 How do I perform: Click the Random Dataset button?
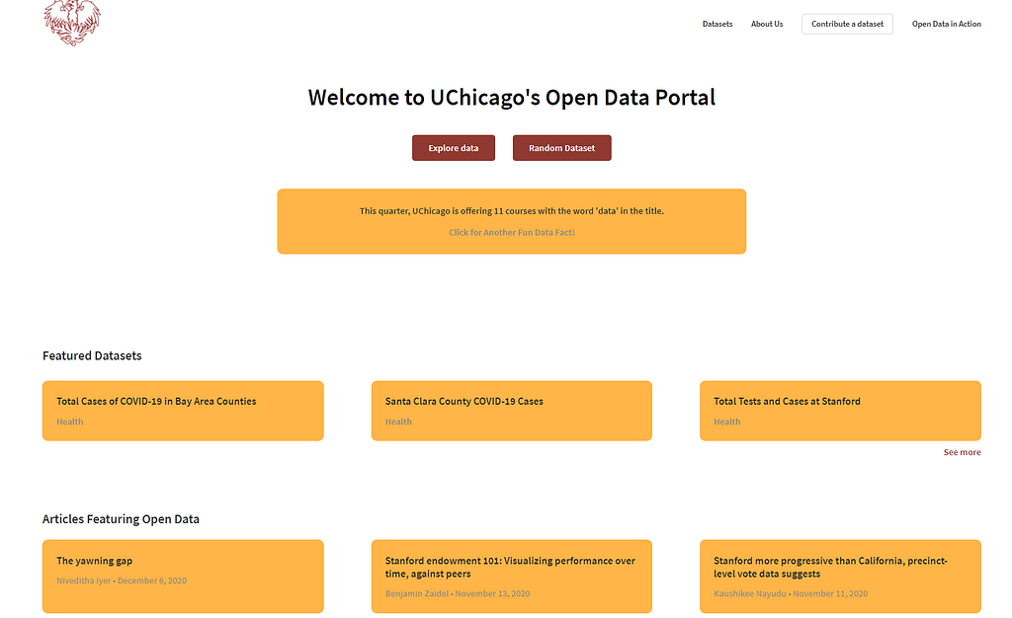point(561,147)
